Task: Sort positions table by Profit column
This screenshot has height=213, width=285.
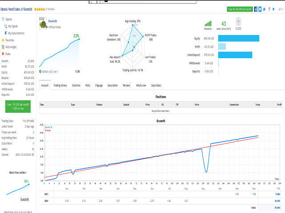Action: 279,105
